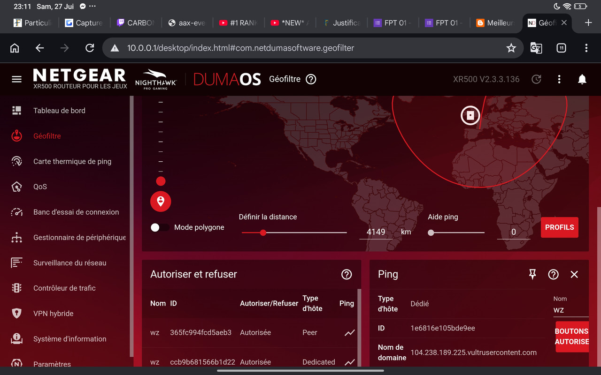
Task: Click the Carte thermique de ping icon
Action: tap(16, 161)
